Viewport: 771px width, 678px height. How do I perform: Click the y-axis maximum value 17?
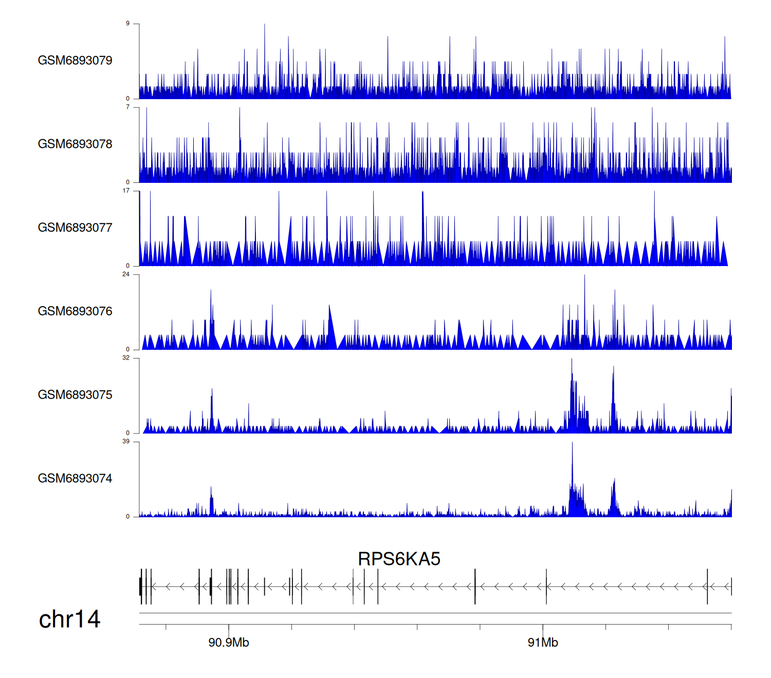(126, 191)
